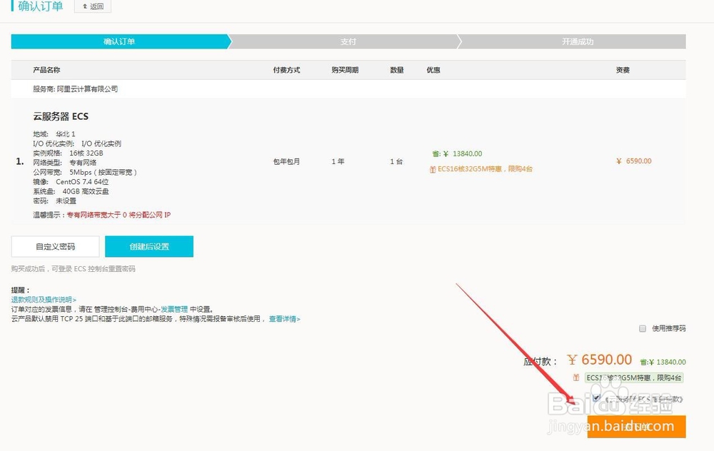Open the 云服务器 ECS 服务条款 link

point(644,399)
